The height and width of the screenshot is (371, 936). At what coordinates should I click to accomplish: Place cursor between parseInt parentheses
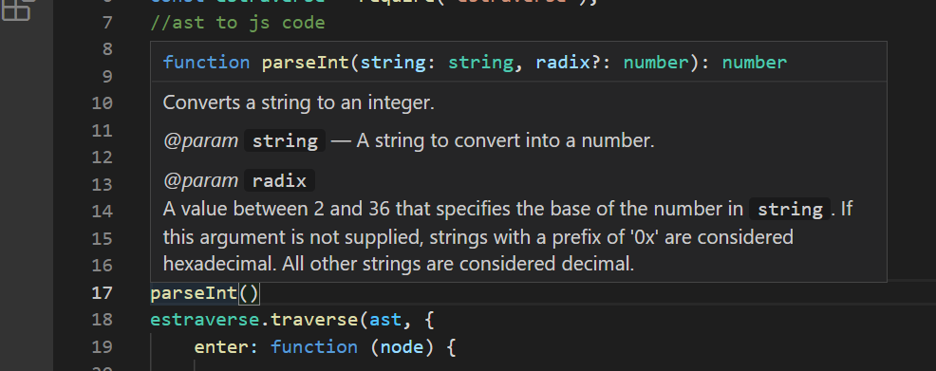coord(249,293)
